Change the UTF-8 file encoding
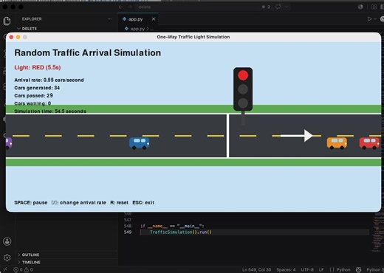 [x=307, y=270]
